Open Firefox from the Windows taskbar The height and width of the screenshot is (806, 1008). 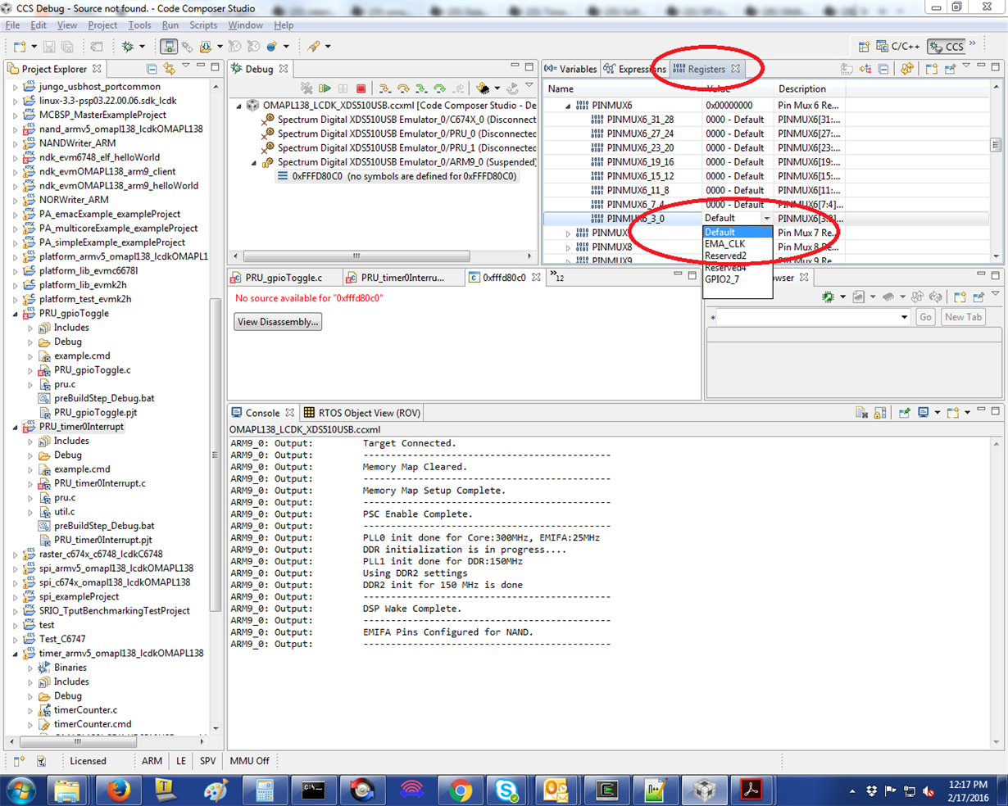[x=117, y=790]
